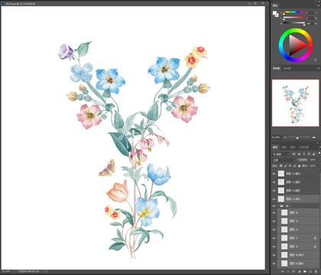
Task: Click the new adjustment layer icon
Action: tap(300, 271)
